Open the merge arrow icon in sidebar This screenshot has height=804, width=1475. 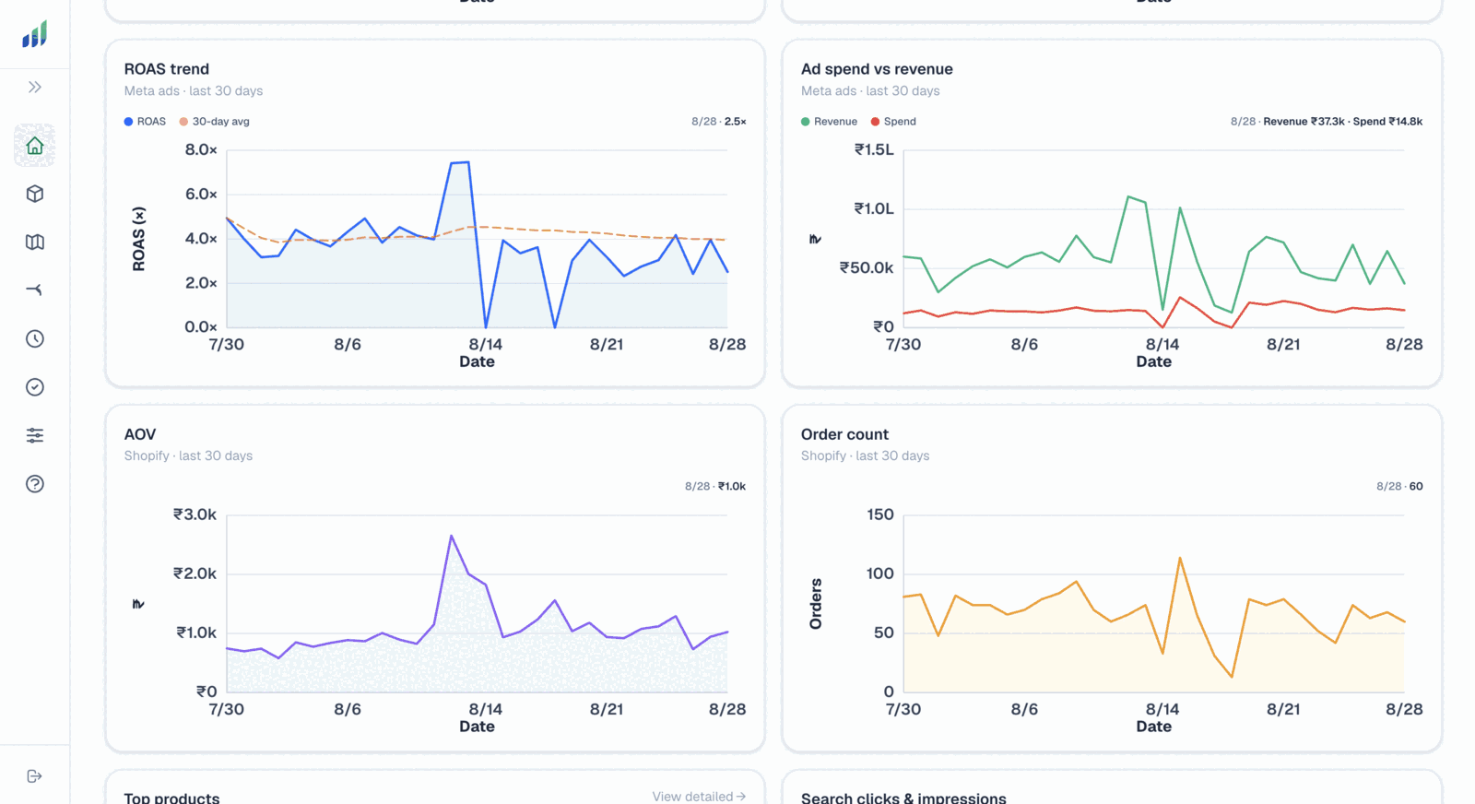coord(35,290)
